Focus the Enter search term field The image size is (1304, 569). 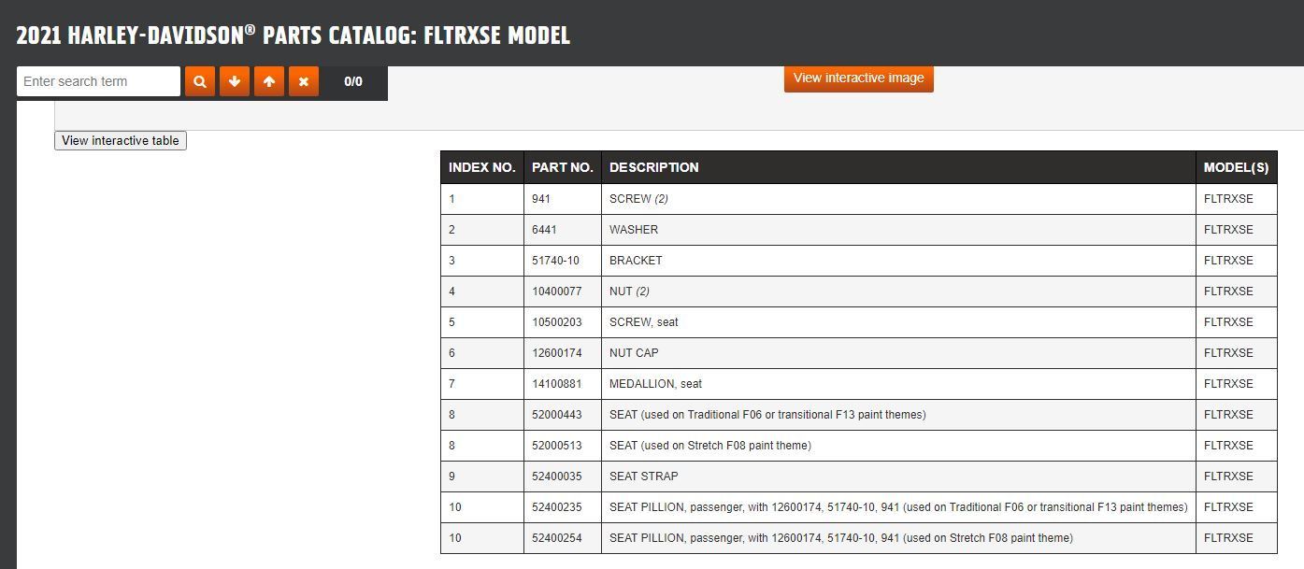tap(98, 81)
